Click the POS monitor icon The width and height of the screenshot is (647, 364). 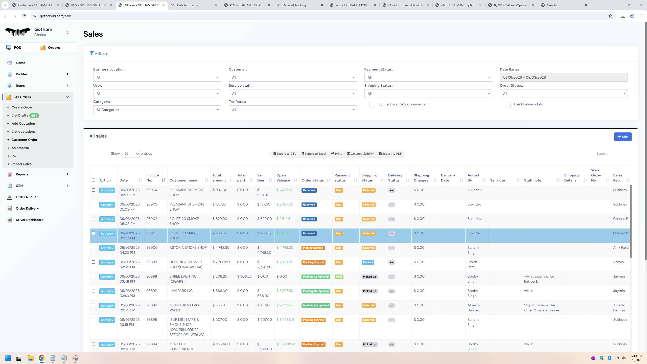(9, 48)
